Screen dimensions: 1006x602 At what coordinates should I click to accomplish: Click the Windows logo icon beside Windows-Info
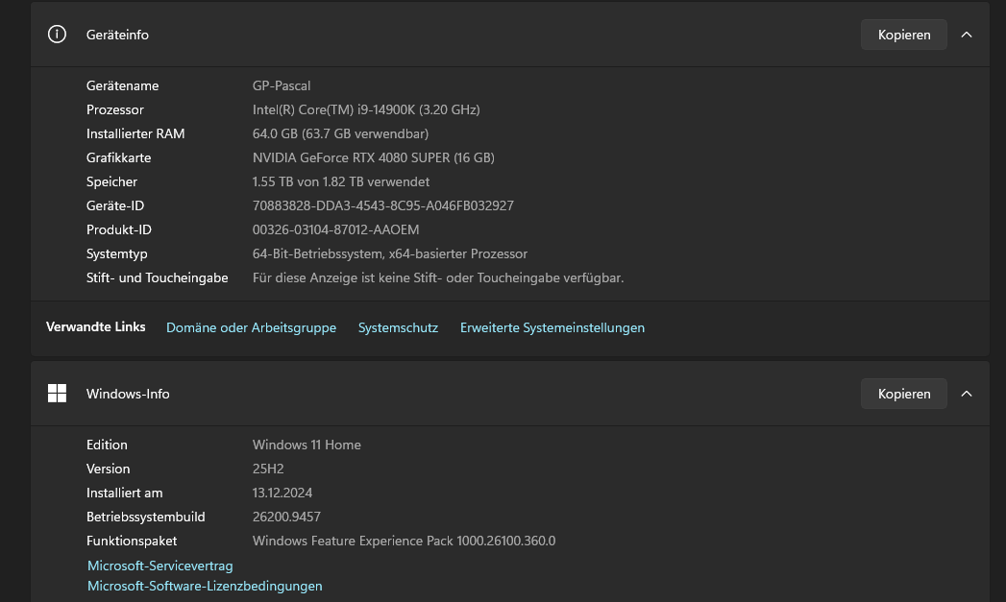pyautogui.click(x=57, y=393)
